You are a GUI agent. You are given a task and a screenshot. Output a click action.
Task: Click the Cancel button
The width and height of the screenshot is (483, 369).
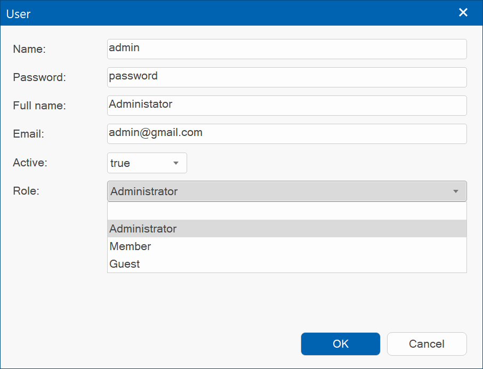click(x=426, y=344)
